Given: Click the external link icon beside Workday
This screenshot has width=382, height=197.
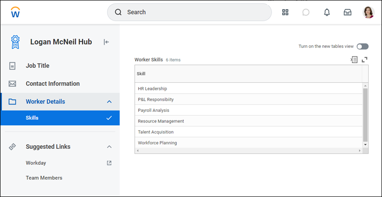Looking at the screenshot, I should [x=109, y=163].
